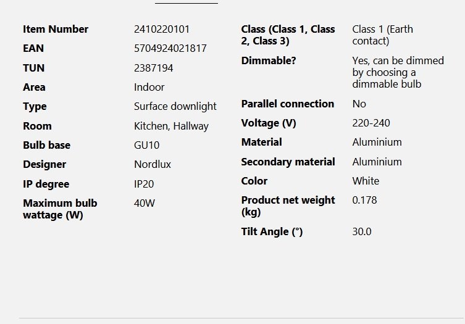This screenshot has height=324, width=465.
Task: Select the Surface downlight type value
Action: pyautogui.click(x=175, y=106)
